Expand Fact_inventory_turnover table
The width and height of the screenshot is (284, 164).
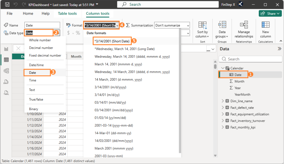pos(223,121)
